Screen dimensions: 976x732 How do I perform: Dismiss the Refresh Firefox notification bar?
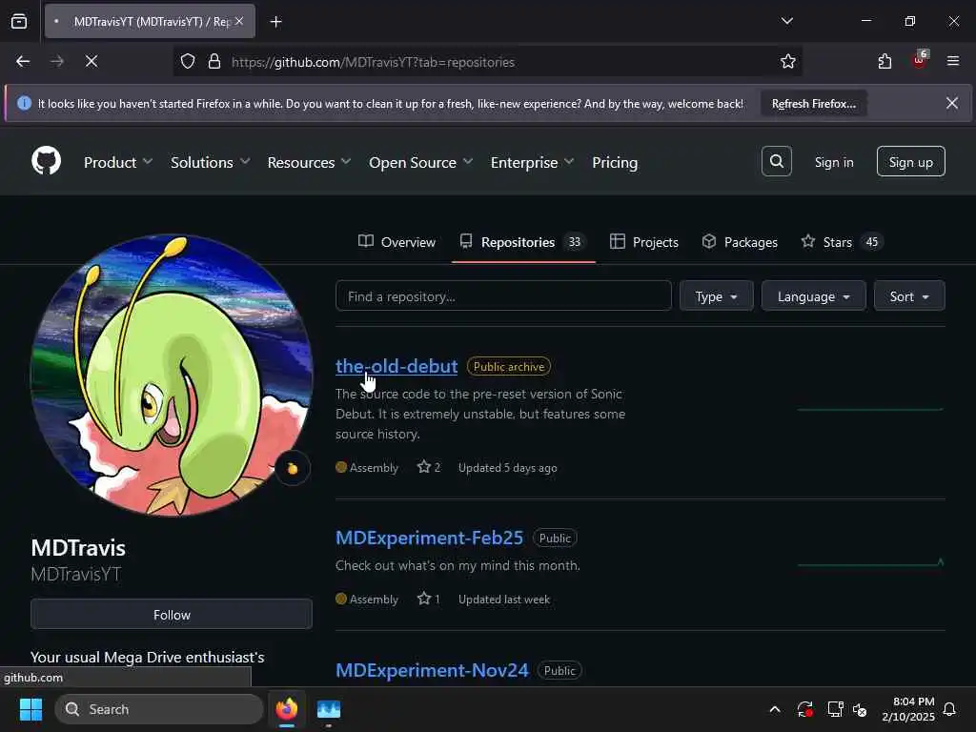952,103
